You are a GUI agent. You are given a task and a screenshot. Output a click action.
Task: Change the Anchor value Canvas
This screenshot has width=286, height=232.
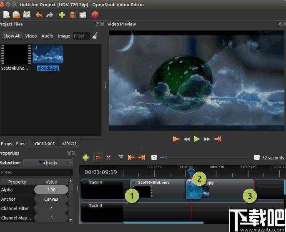pos(51,199)
